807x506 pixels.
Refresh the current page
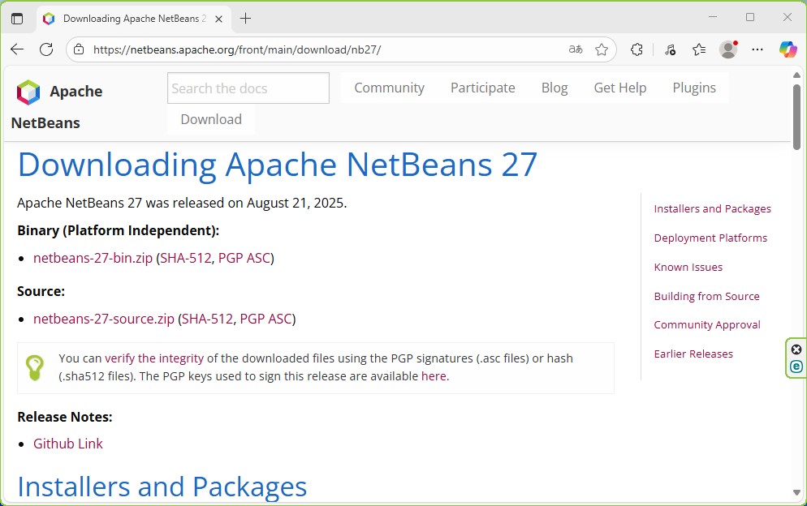click(46, 49)
